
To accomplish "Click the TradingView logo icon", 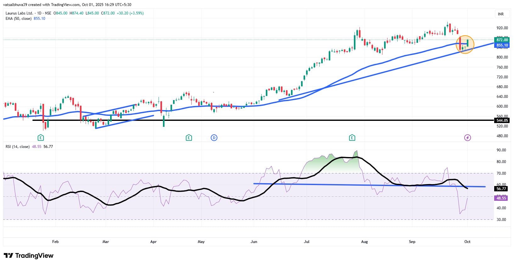I will 8,256.
